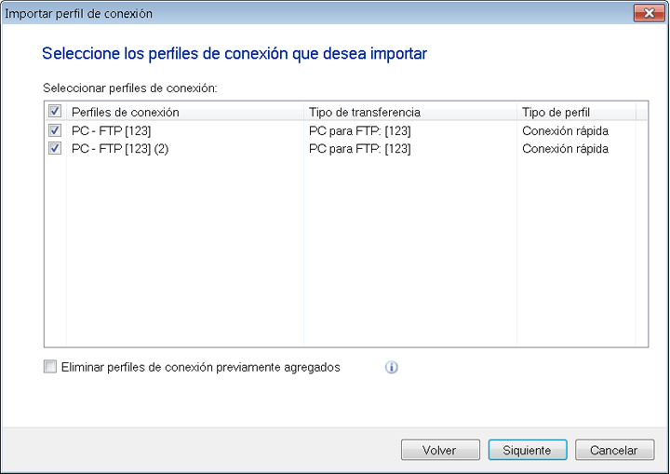The image size is (670, 474).
Task: Click the info icon beside Eliminar perfiles
Action: click(391, 368)
